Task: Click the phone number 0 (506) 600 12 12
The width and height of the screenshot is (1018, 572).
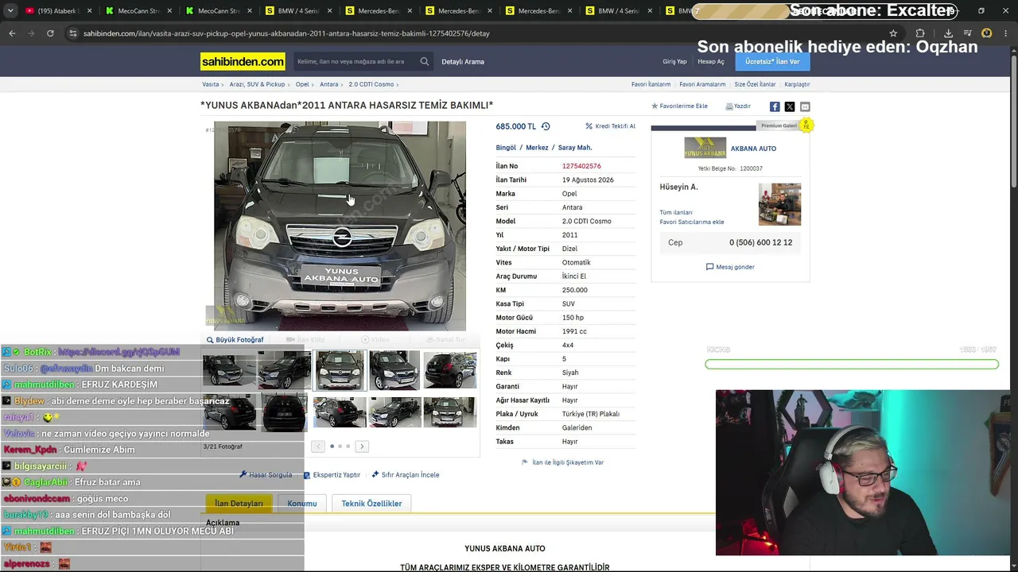Action: 760,243
